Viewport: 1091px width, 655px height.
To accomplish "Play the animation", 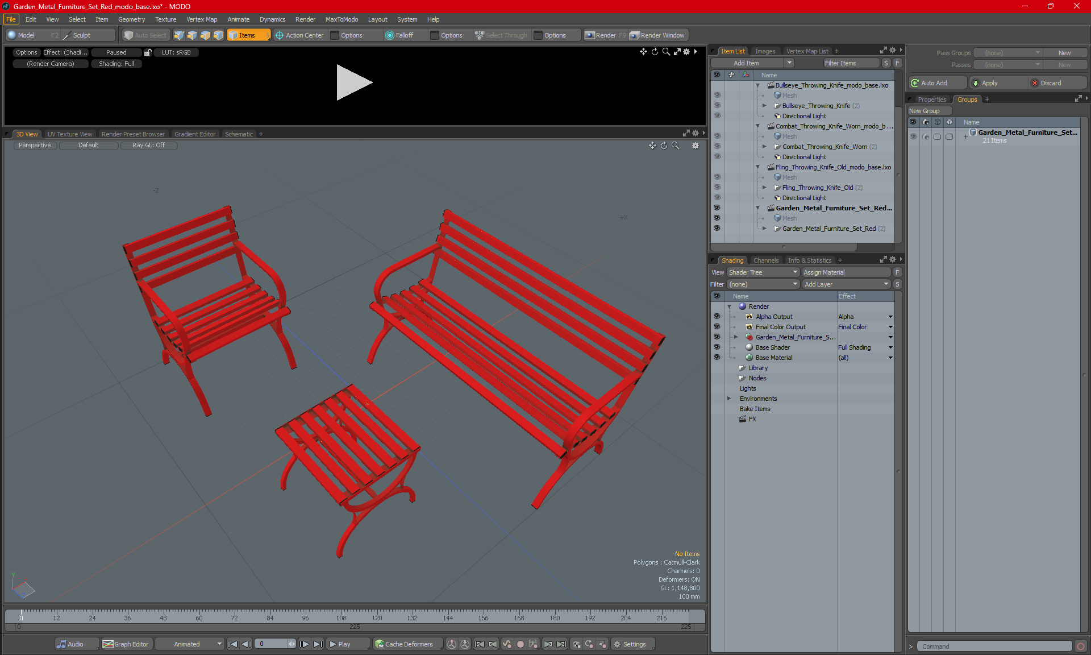I will [x=347, y=644].
